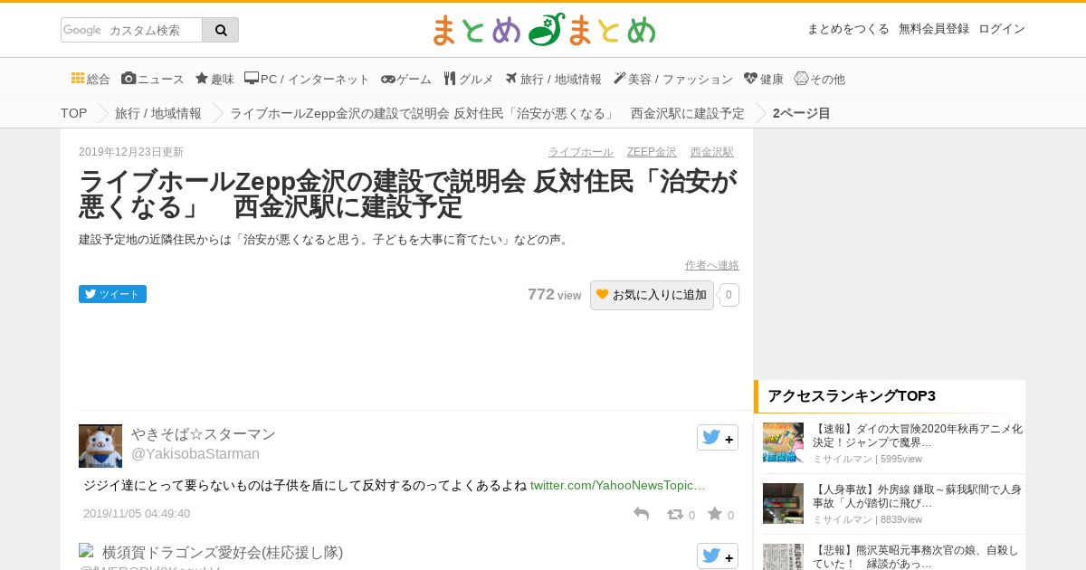Image resolution: width=1086 pixels, height=570 pixels.
Task: Click the Twitter ツイート button
Action: (112, 294)
